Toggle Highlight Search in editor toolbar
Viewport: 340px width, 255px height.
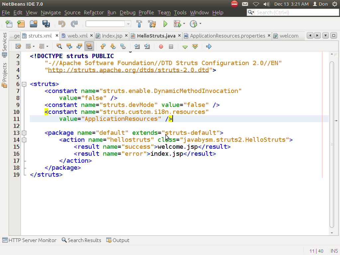pyautogui.click(x=89, y=46)
